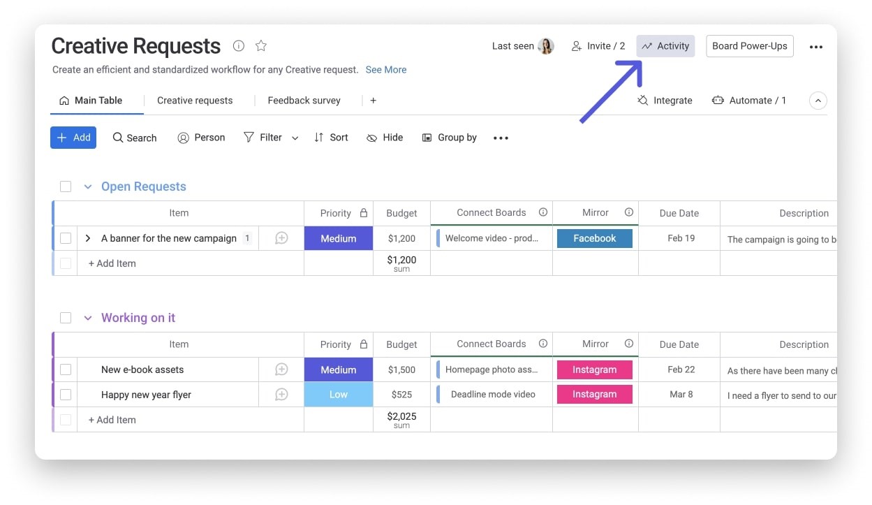Open the Person filter

(x=201, y=138)
